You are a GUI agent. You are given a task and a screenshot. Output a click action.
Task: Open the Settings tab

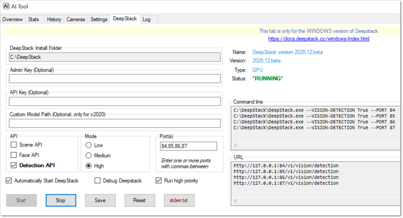coord(99,19)
